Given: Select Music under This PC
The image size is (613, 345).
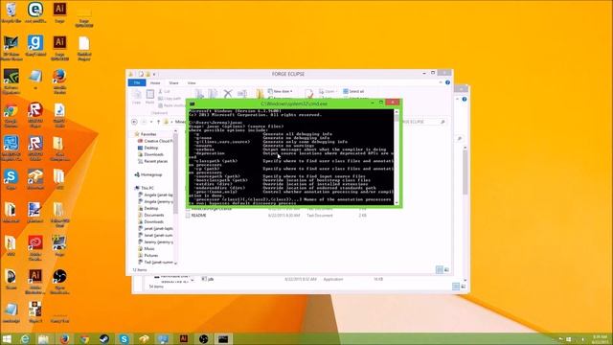Looking at the screenshot, I should click(147, 249).
